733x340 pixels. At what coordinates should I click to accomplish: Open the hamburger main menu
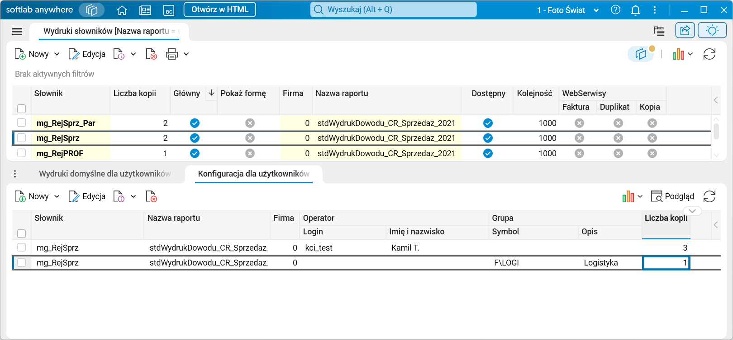[17, 31]
